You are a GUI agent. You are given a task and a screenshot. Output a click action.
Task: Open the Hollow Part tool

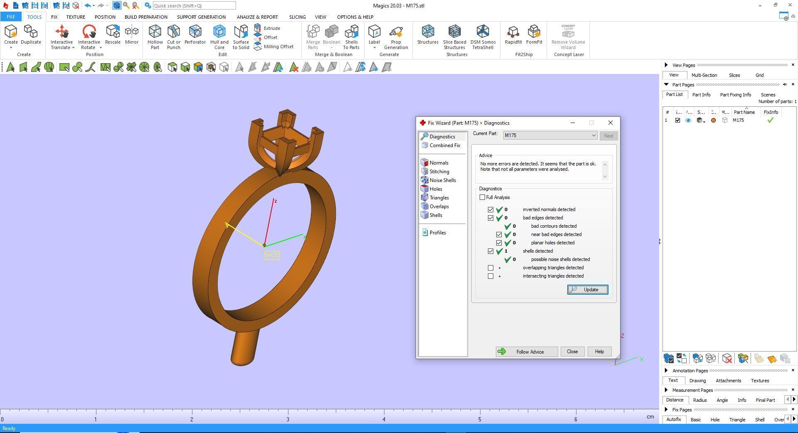[x=155, y=37]
